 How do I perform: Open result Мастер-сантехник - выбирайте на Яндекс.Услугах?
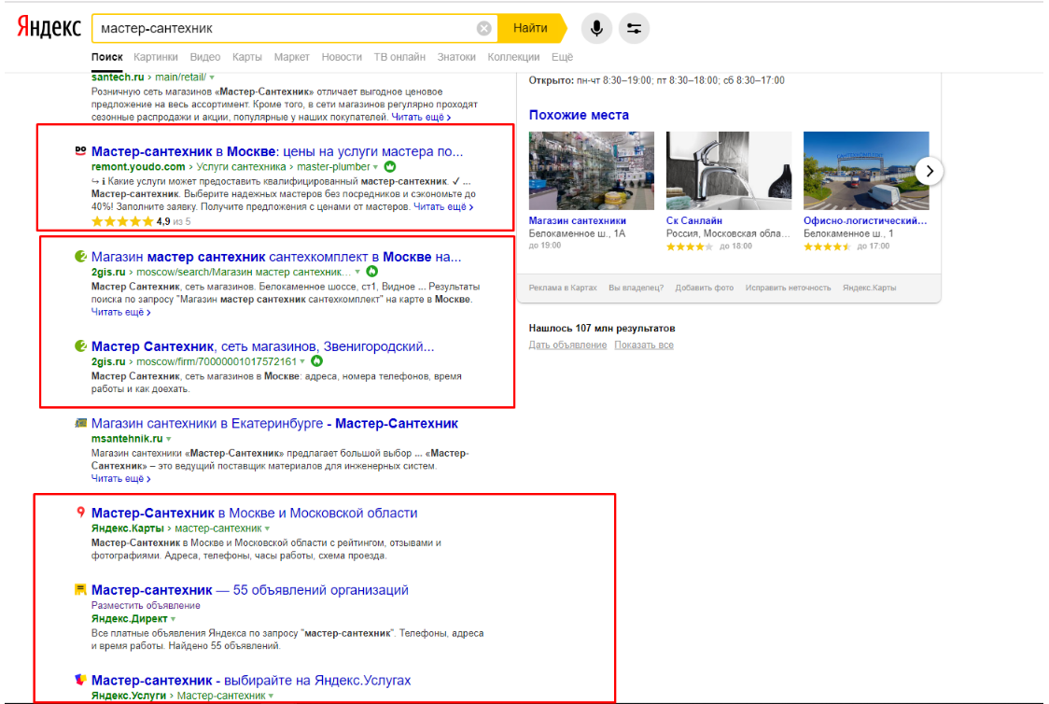[251, 681]
